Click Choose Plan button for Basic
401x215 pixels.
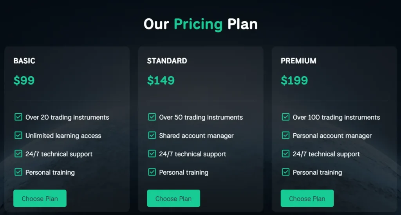(x=40, y=199)
